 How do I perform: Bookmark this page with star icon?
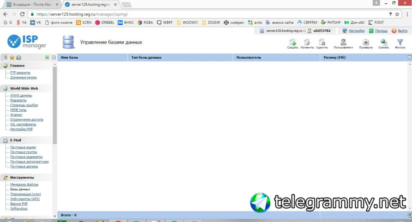(397, 14)
